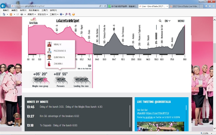Screen dimensions: 216x135
Task: Switch to the 自行車活動與賽事 tab
Action: click(x=123, y=6)
